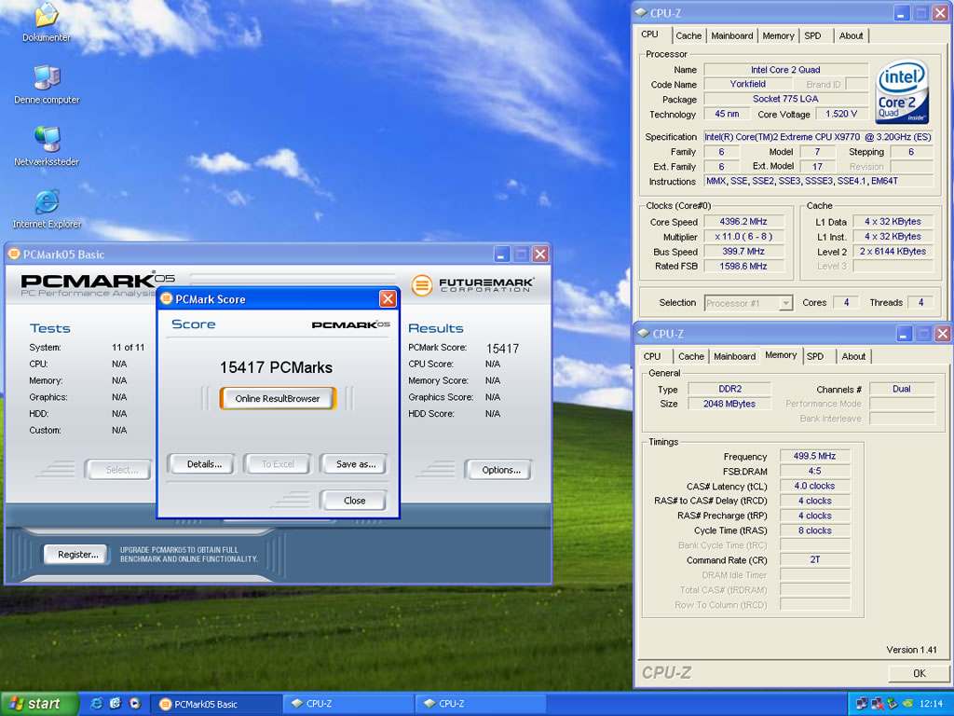Open Memory tab in upper CPU-Z window
Viewport: 954px width, 716px height.
point(778,36)
